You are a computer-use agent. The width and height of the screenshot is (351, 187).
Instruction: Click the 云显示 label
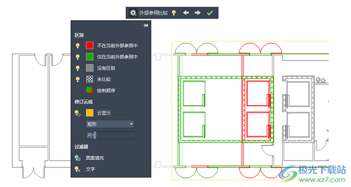coord(104,113)
